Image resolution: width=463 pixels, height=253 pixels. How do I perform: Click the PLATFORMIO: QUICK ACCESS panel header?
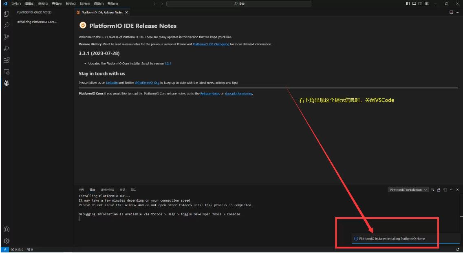tap(34, 12)
